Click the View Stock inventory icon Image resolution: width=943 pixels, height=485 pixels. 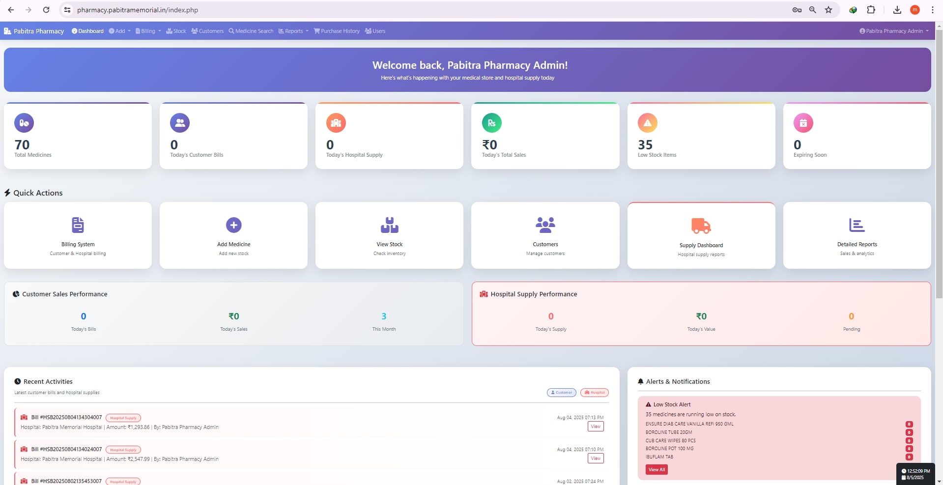click(389, 225)
